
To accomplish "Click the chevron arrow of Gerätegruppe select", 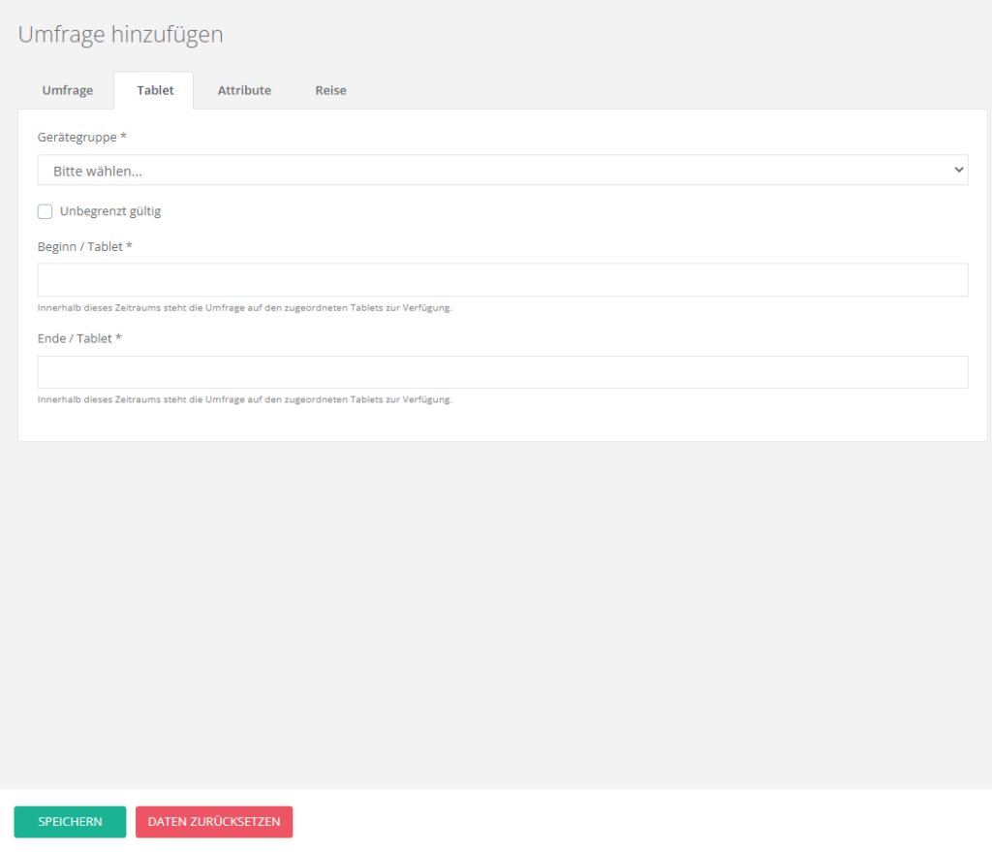I will click(958, 170).
